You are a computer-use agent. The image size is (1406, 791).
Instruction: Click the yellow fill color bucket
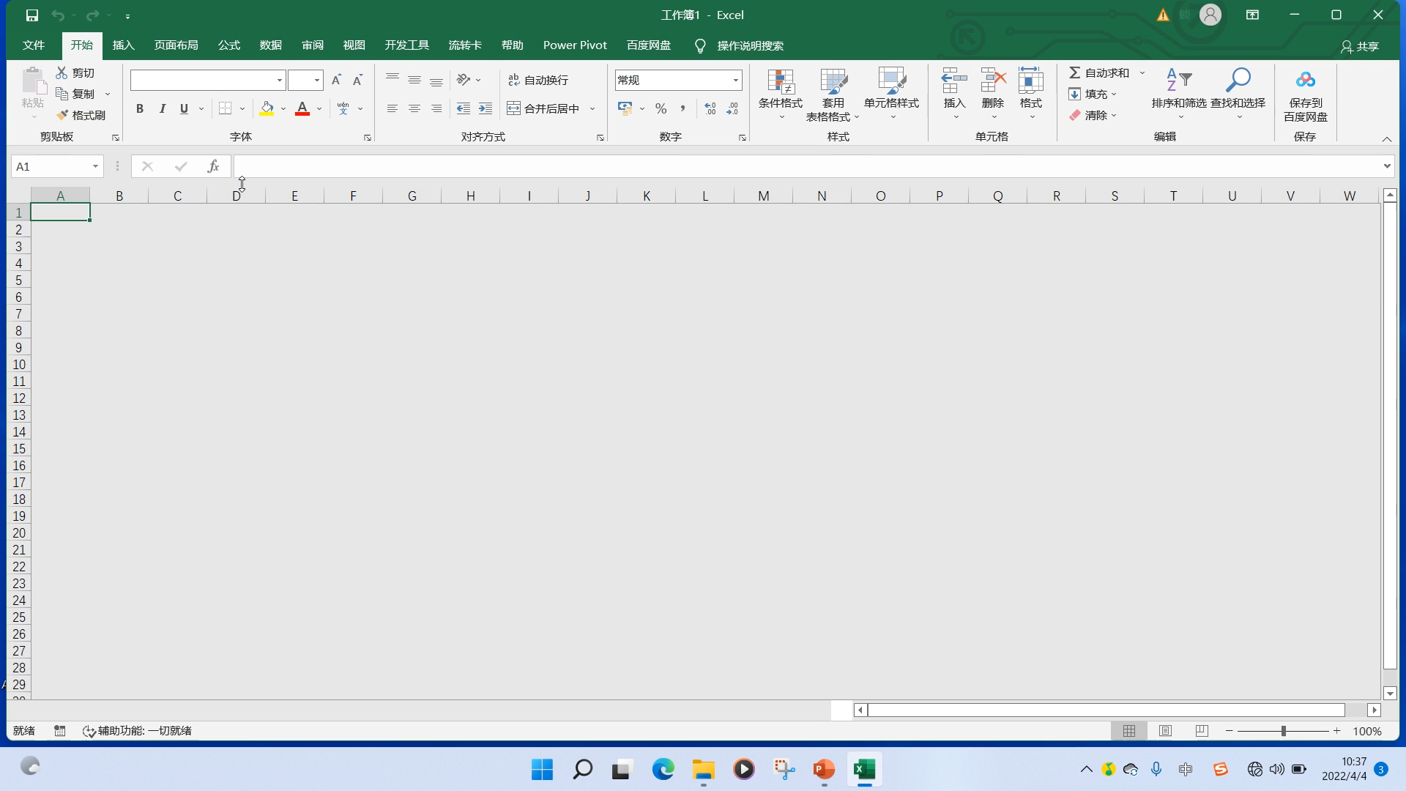point(267,108)
